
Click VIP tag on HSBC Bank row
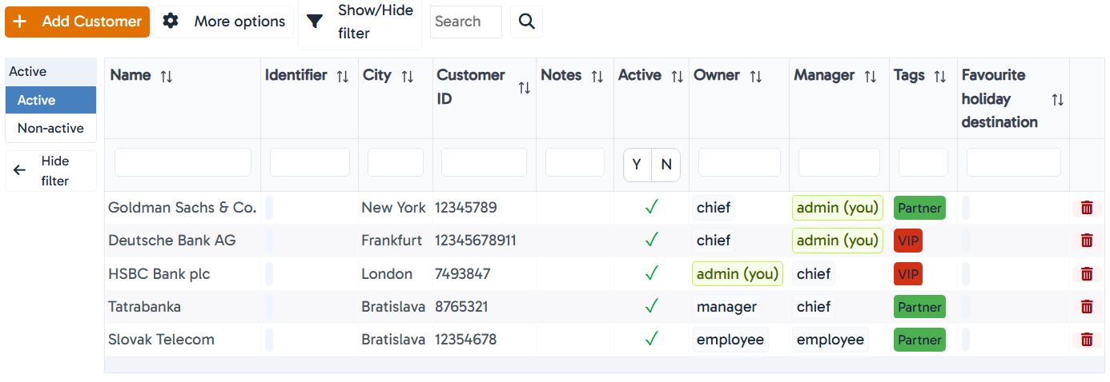pyautogui.click(x=908, y=274)
